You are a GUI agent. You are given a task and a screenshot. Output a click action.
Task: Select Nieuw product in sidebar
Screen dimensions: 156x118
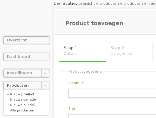tap(22, 94)
